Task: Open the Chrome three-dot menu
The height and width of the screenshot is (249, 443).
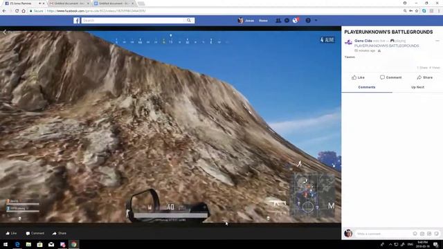Action: [x=439, y=11]
